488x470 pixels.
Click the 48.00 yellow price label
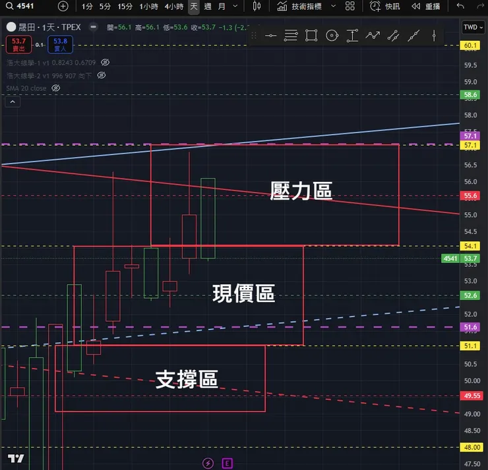click(472, 448)
